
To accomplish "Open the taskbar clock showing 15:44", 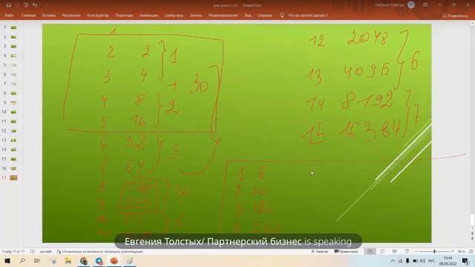I will click(448, 261).
